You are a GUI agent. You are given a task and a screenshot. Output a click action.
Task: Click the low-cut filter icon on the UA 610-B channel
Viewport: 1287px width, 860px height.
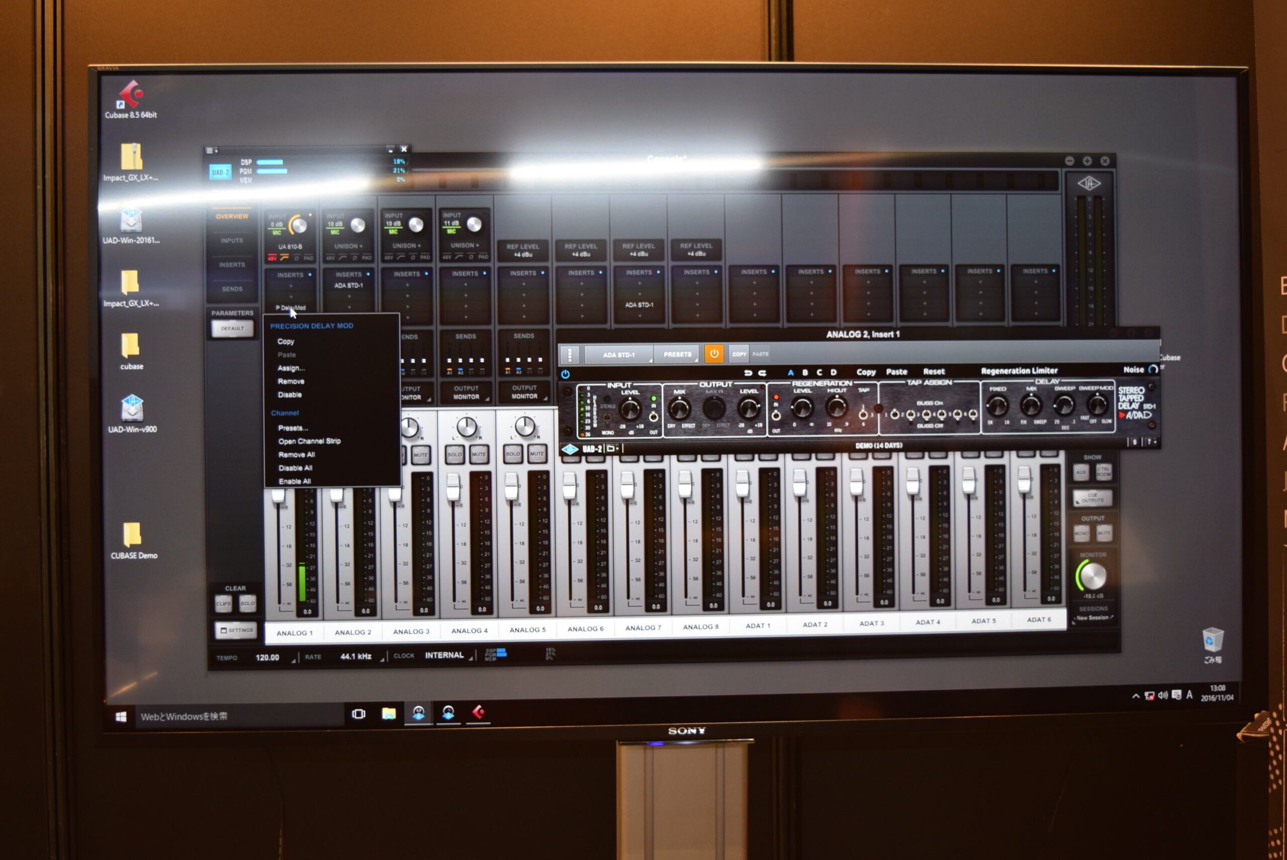284,257
